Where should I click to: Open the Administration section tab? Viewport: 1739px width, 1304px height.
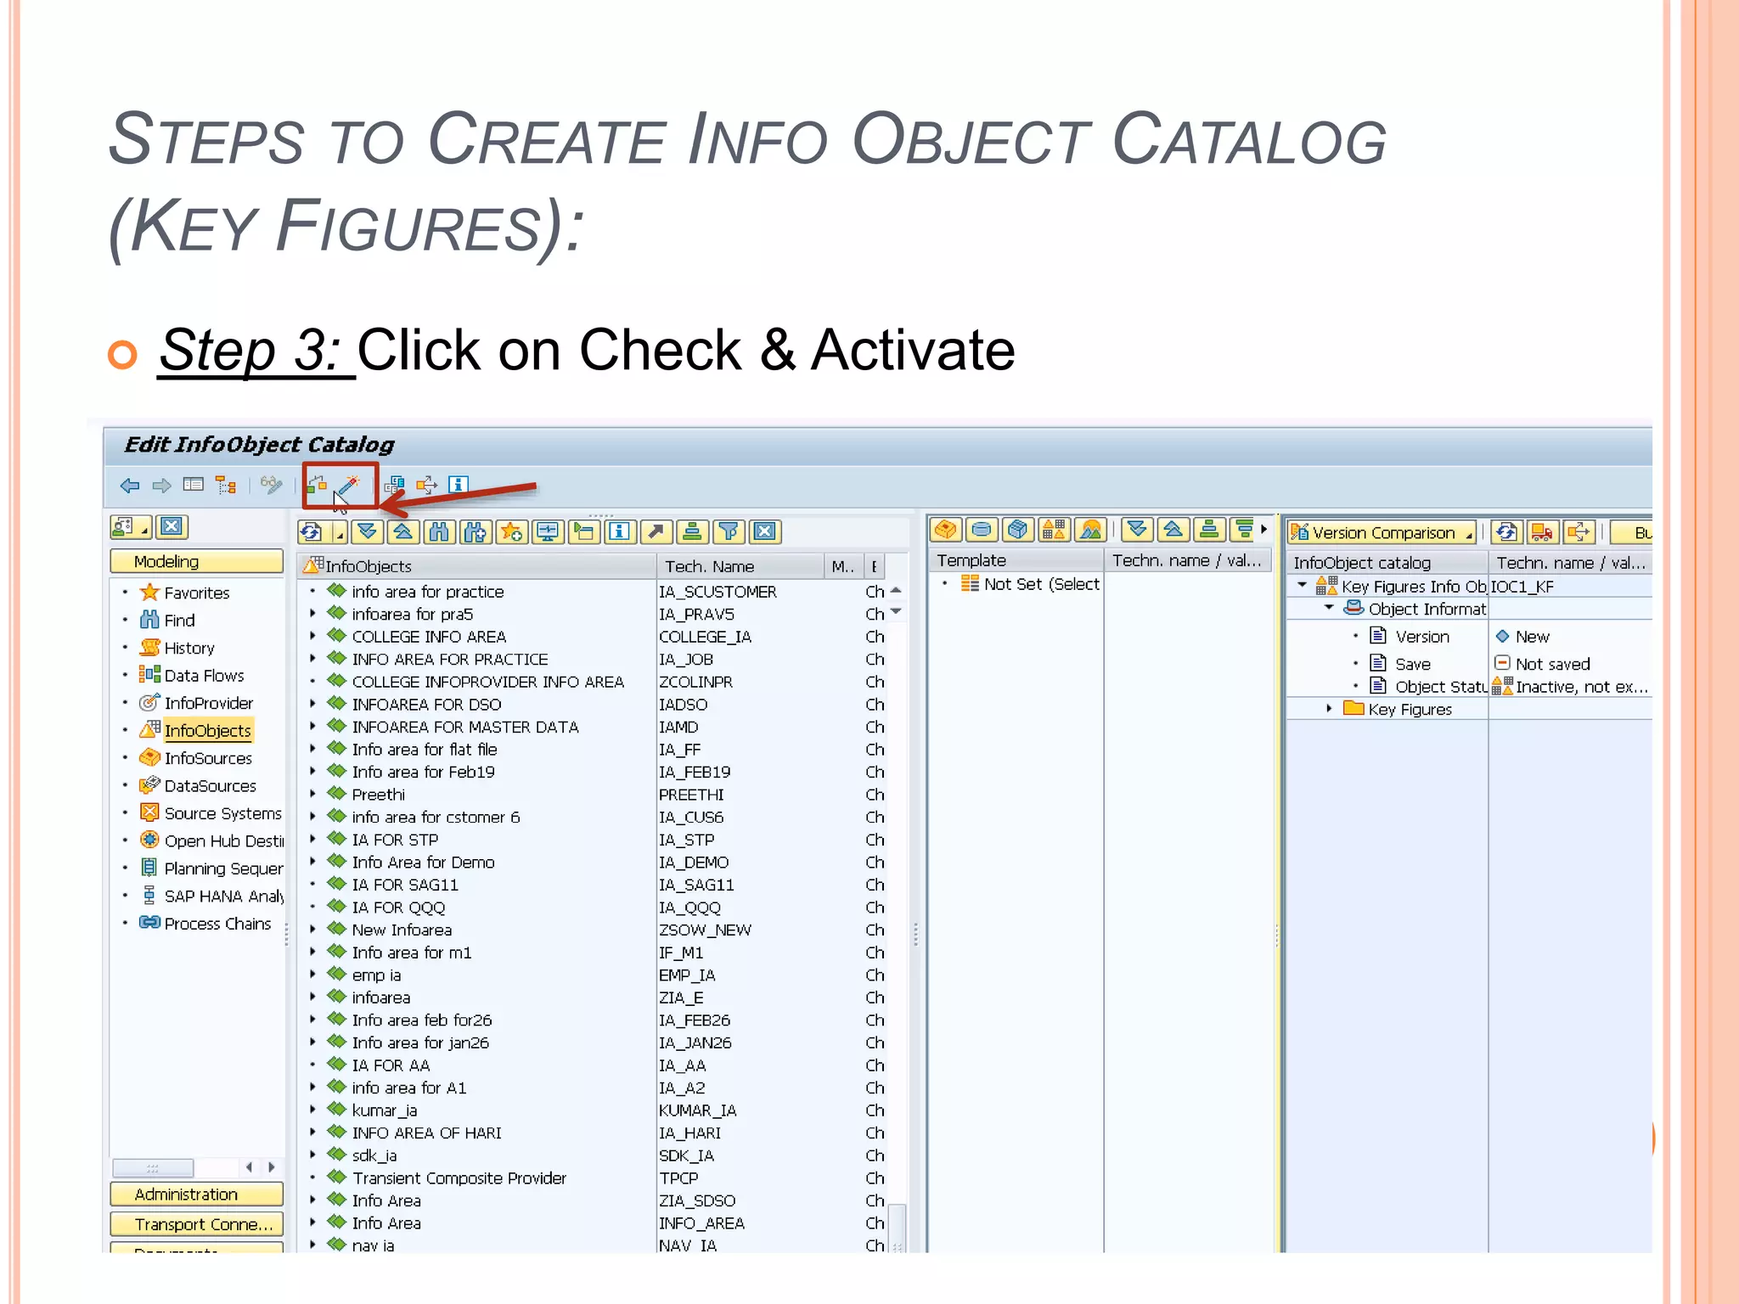[x=196, y=1194]
